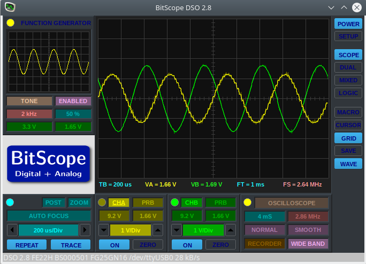Click the function generator waveform preview
366x264 pixels.
(48, 63)
